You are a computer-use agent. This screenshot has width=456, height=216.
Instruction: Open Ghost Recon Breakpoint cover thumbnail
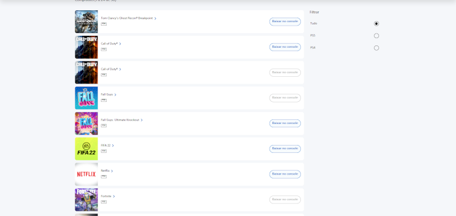[x=87, y=22]
